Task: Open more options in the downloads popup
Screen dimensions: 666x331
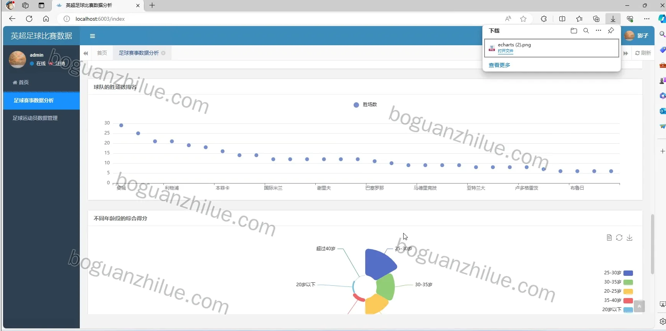Action: coord(598,31)
